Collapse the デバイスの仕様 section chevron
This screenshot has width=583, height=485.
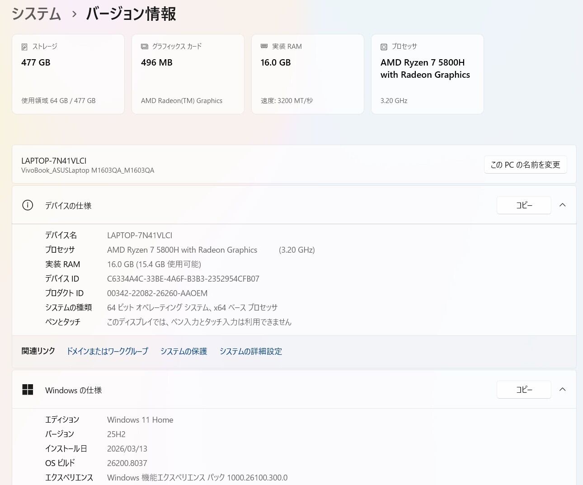click(x=562, y=205)
